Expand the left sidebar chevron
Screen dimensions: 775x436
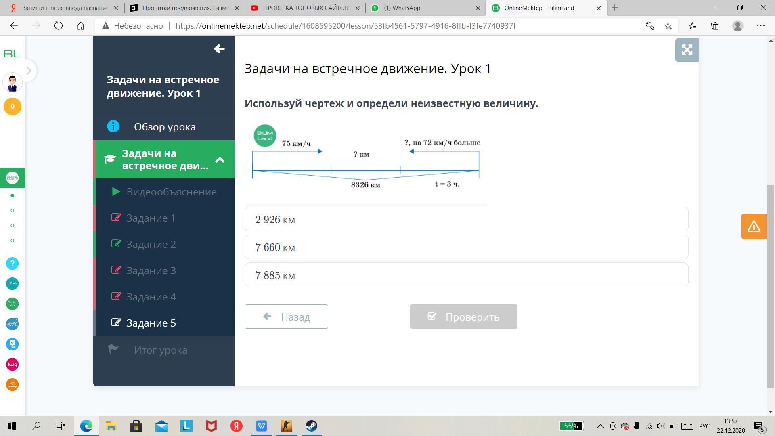click(29, 71)
